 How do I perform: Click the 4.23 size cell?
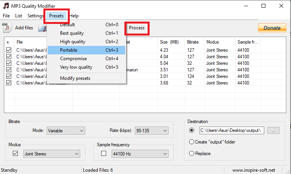(164, 50)
